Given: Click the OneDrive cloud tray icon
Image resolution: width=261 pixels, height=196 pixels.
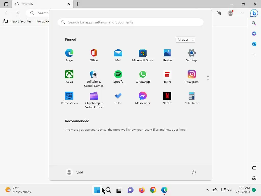Looking at the screenshot, I should (x=215, y=190).
